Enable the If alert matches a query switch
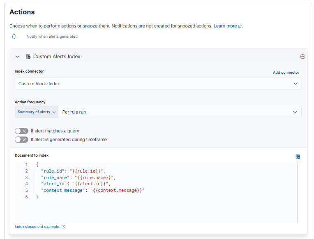 [x=21, y=131]
